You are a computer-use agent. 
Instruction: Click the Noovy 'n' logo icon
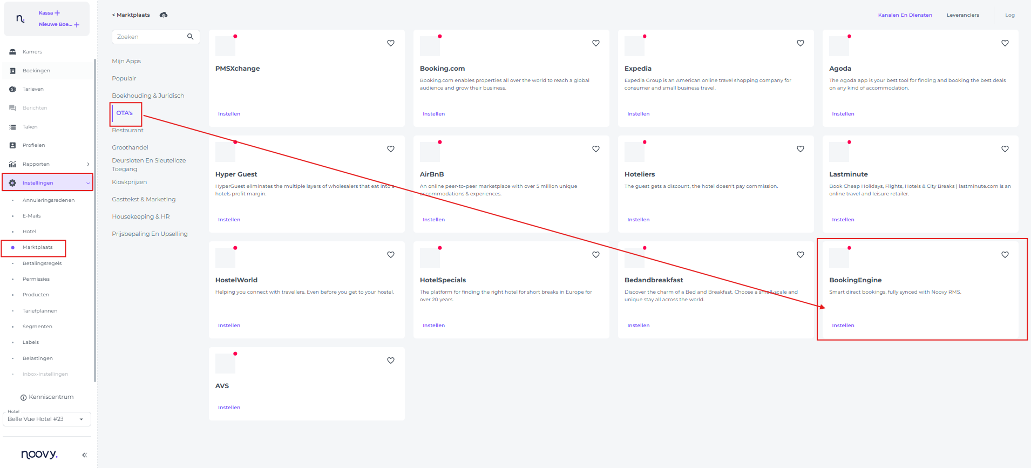[x=20, y=19]
